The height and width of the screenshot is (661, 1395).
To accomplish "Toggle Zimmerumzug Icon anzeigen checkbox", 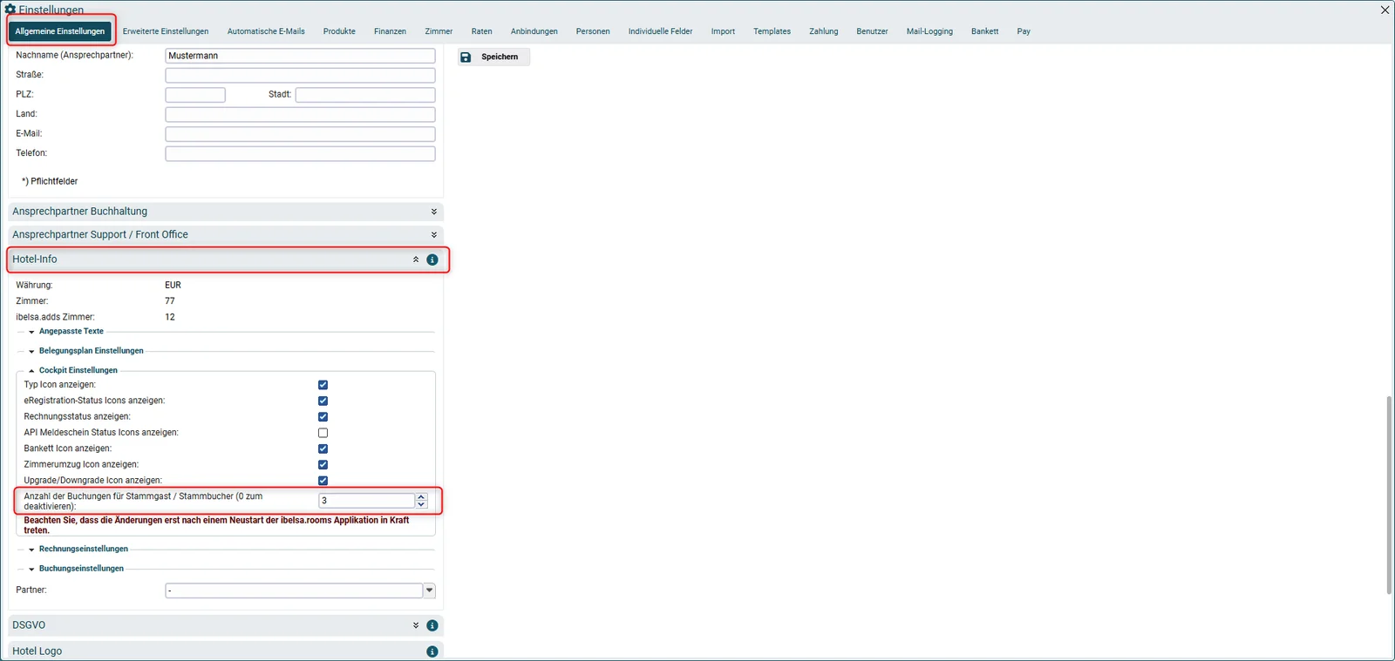I will pyautogui.click(x=323, y=464).
